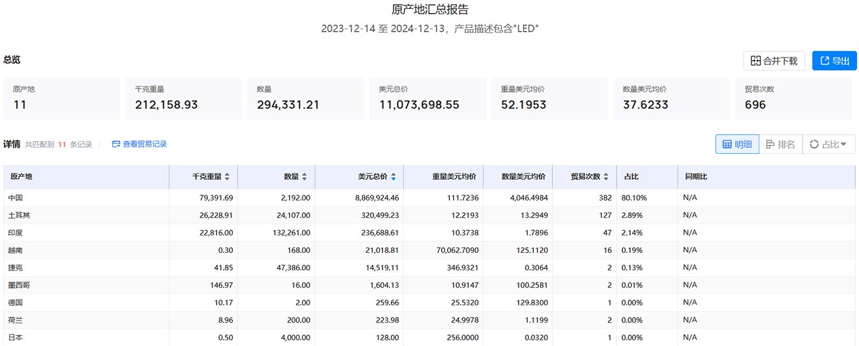Click the 79,391.69 weight cell

click(x=204, y=198)
